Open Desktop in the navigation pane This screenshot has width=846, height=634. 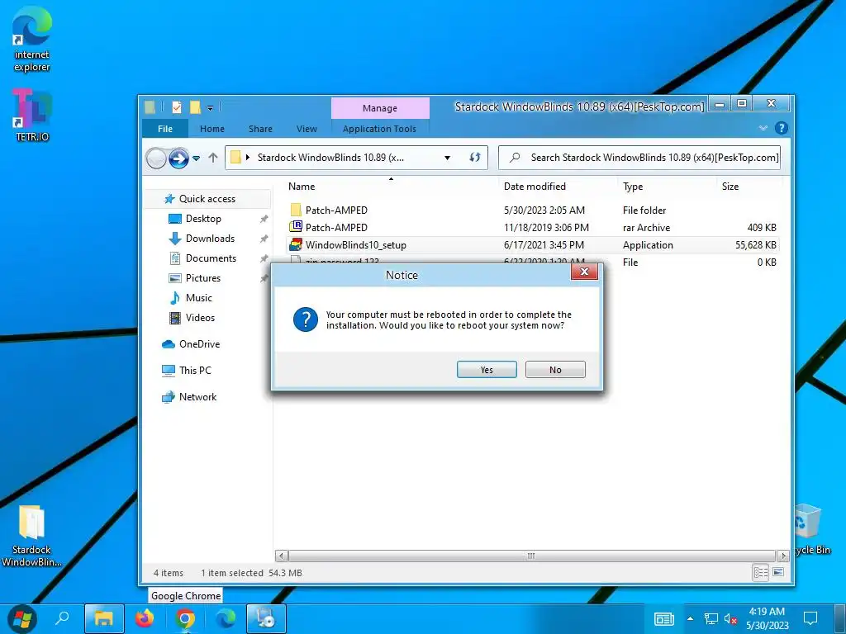[x=203, y=219]
